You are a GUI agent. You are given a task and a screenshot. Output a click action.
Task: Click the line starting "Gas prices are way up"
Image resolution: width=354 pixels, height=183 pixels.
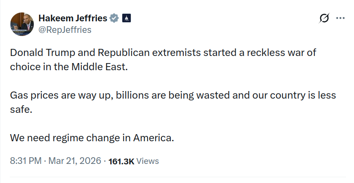(x=173, y=95)
